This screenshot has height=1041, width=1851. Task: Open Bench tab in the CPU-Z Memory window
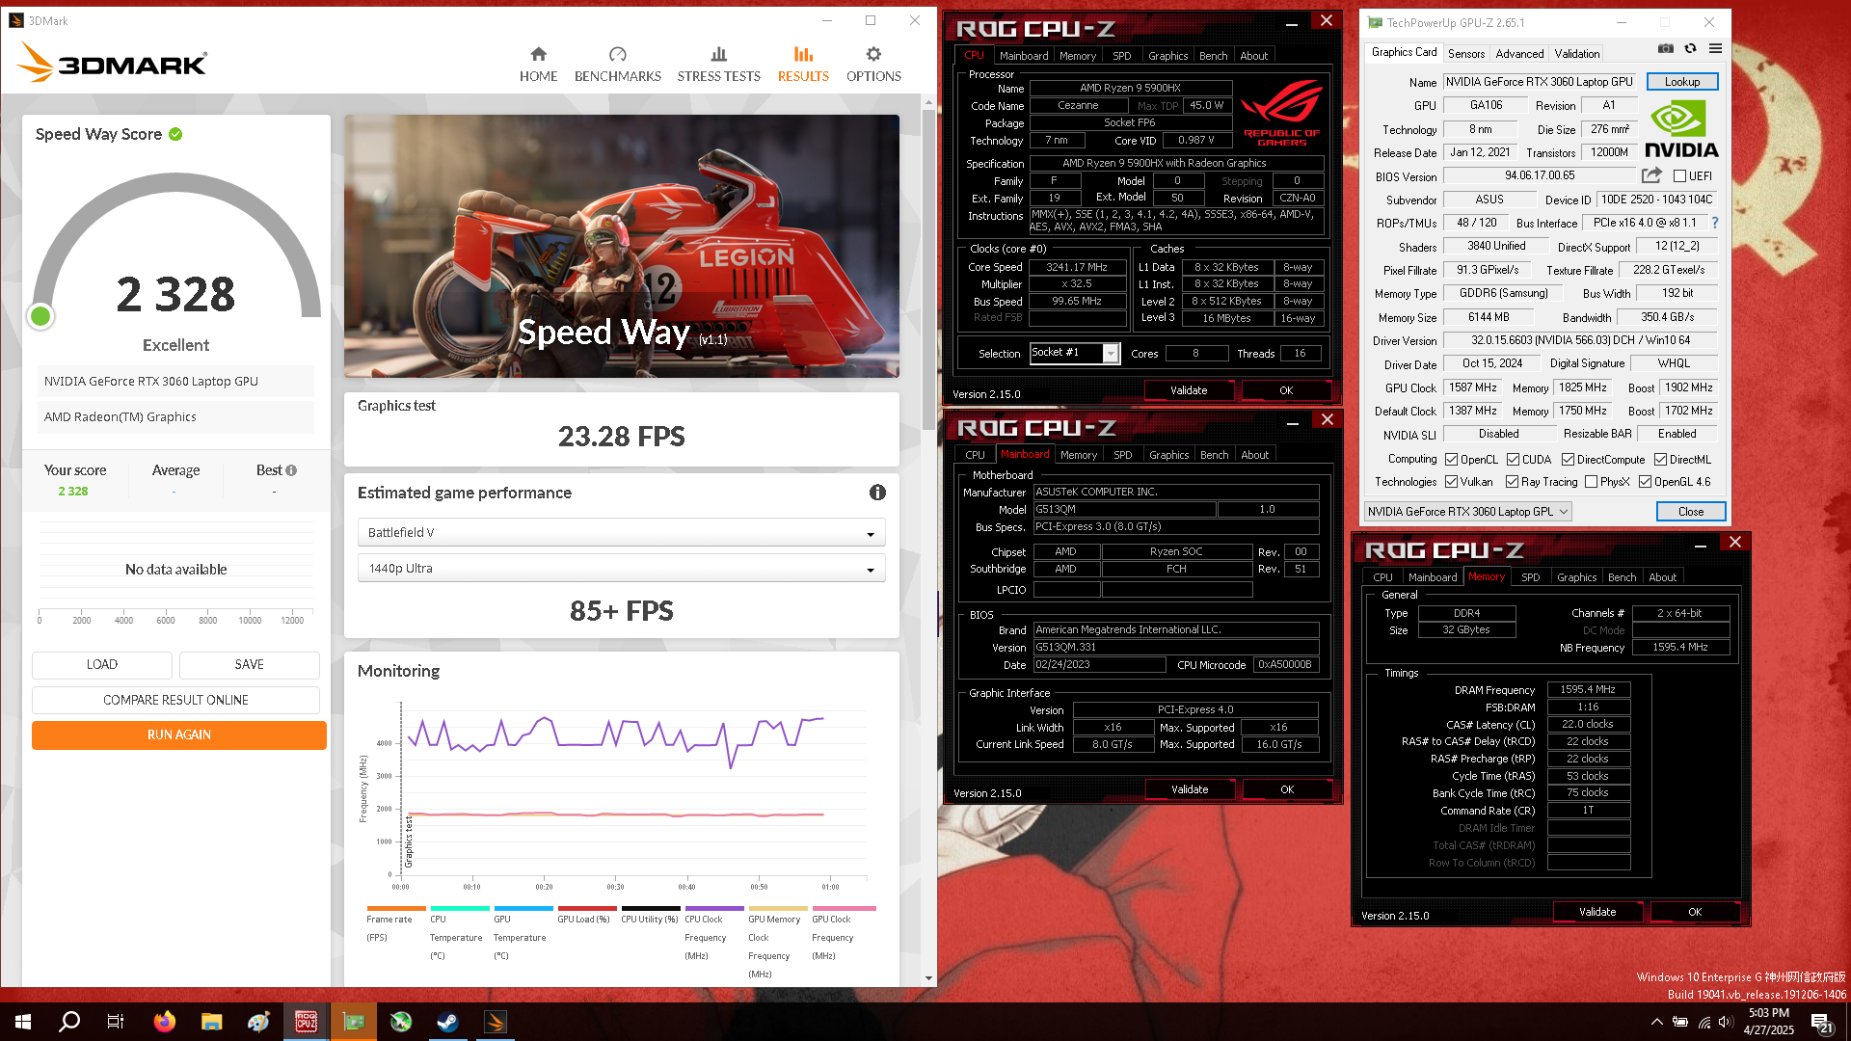(1622, 577)
